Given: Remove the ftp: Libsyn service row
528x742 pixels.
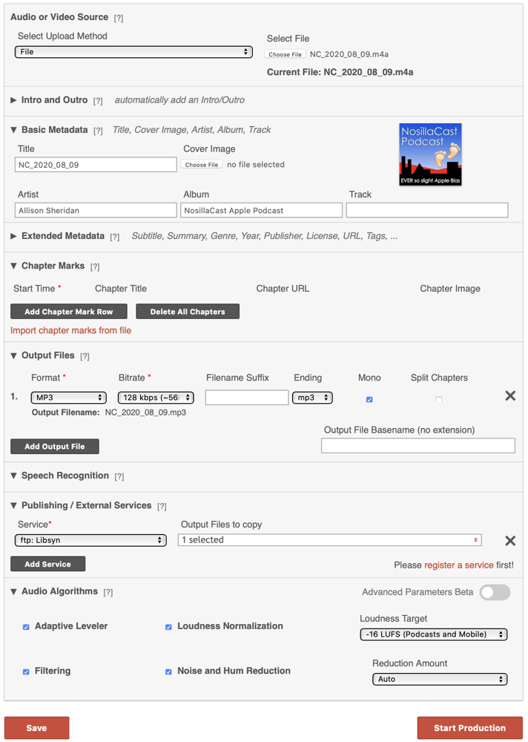Looking at the screenshot, I should tap(510, 541).
